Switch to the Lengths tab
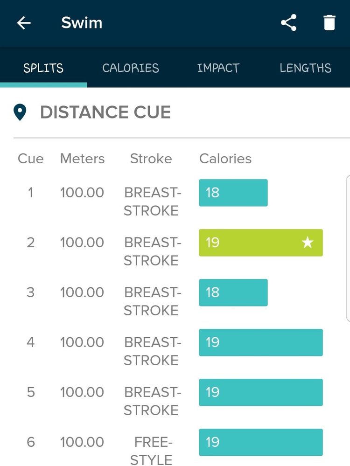Screen dimensions: 350x466 306,68
